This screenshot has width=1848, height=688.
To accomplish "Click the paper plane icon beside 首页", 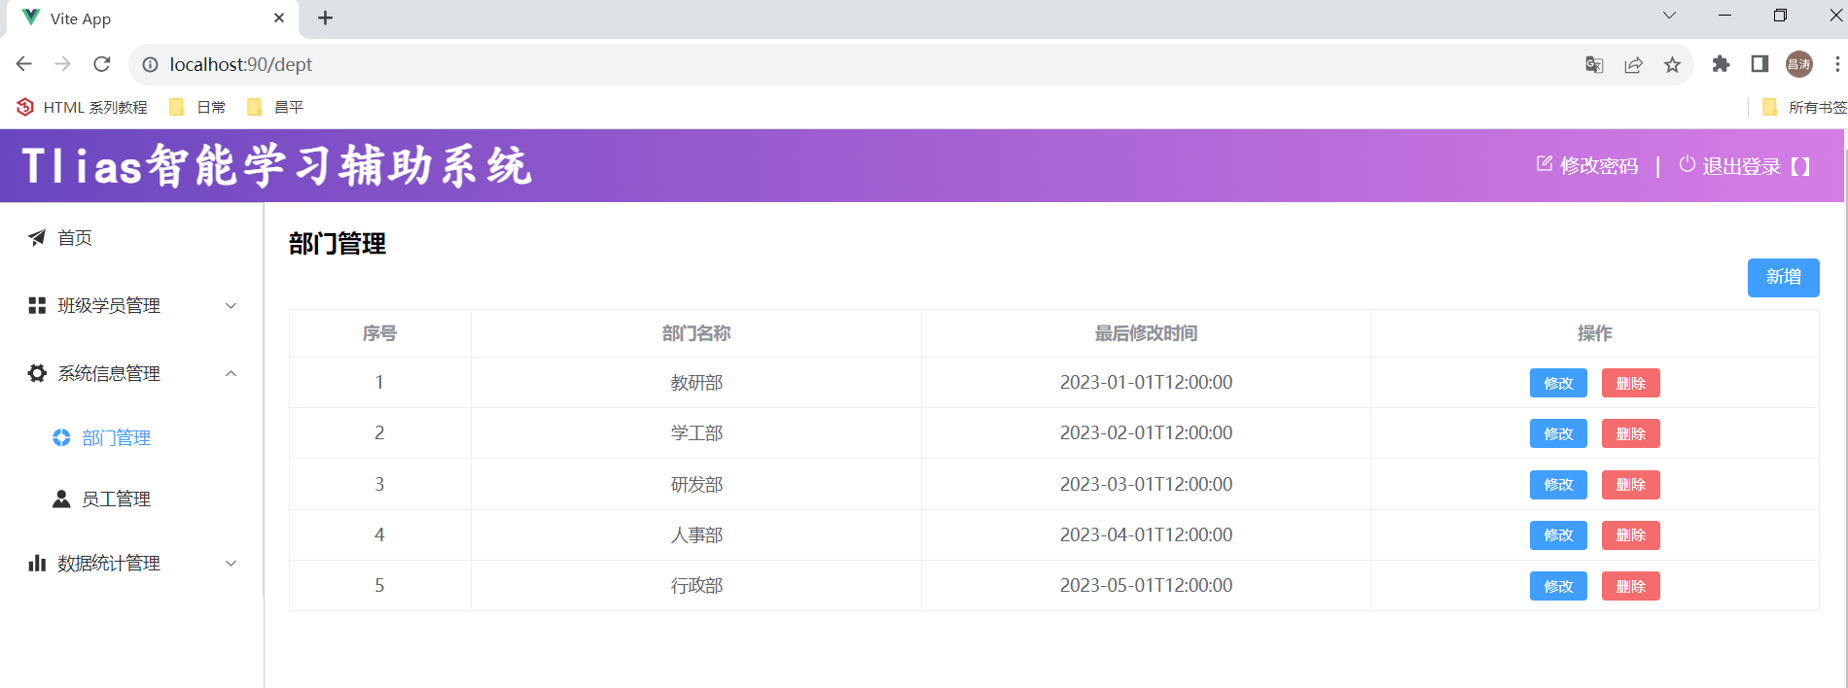I will pos(37,238).
